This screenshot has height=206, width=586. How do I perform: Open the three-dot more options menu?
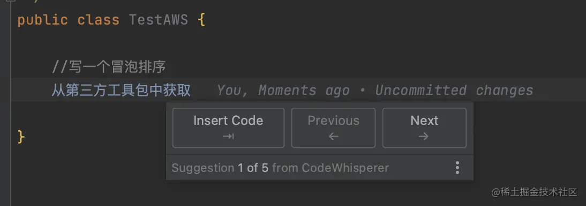(x=457, y=168)
